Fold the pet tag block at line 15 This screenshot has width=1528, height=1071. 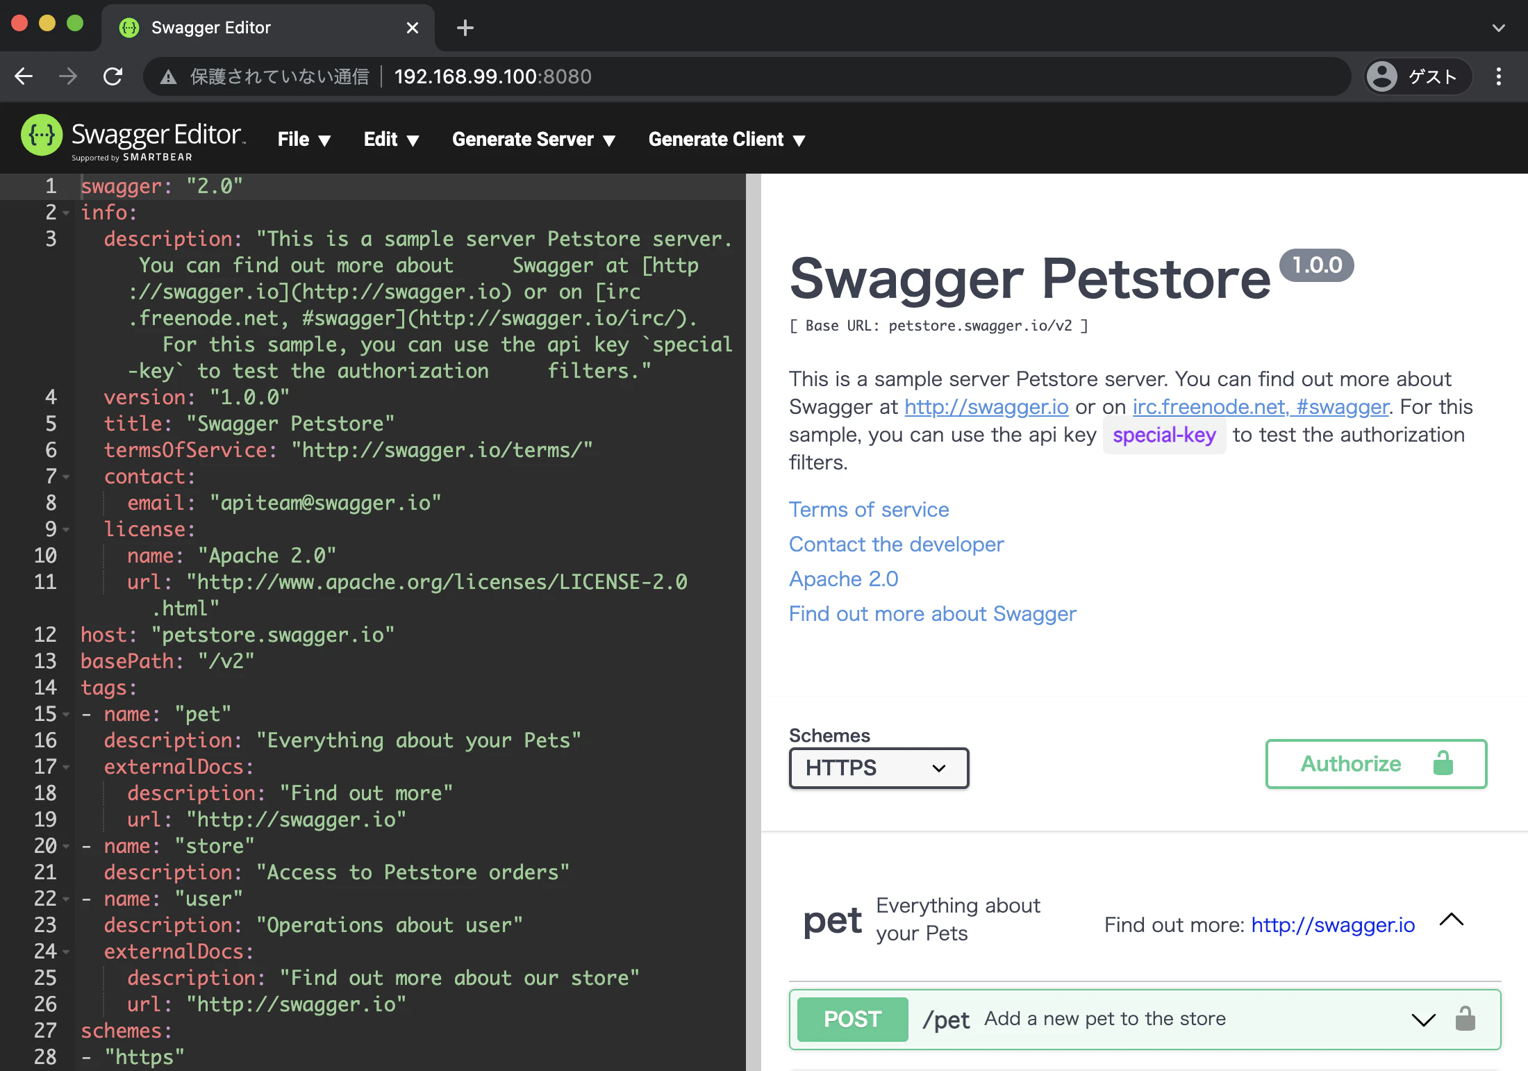click(67, 715)
